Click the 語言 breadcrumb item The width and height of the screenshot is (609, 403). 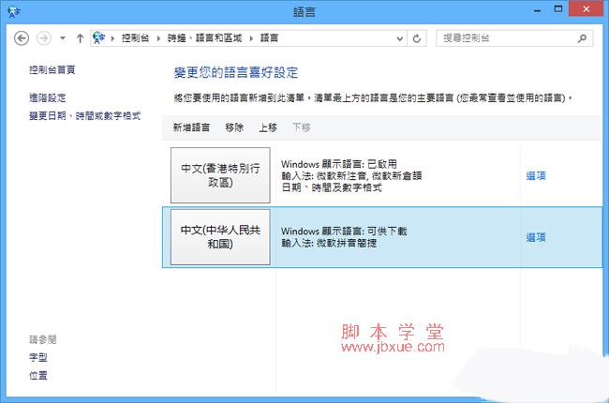(269, 38)
